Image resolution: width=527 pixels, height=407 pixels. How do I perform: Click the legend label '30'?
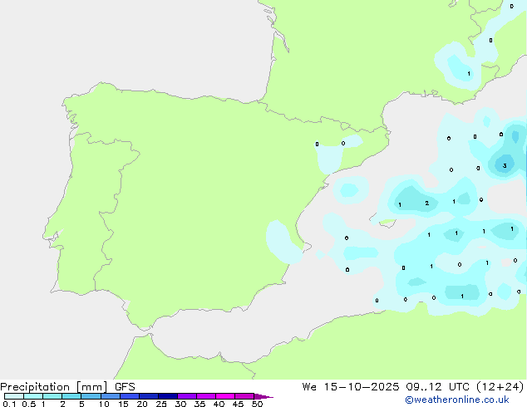[180, 404]
